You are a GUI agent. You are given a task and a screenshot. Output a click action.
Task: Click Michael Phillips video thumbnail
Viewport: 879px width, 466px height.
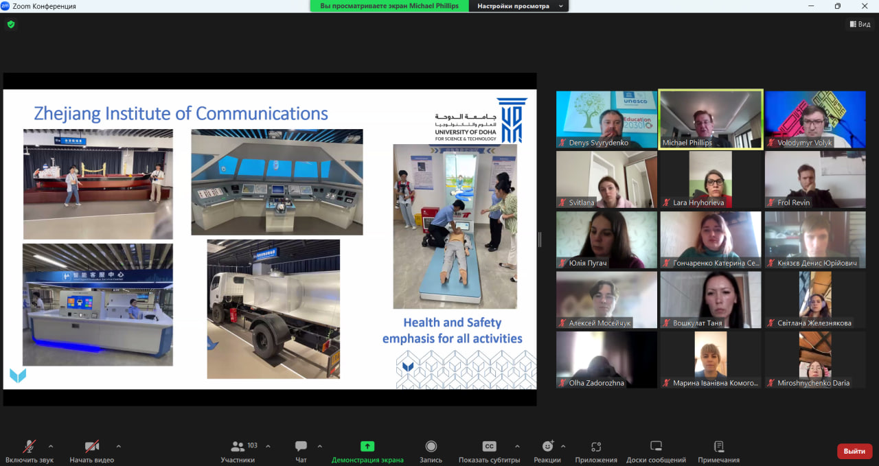(x=710, y=119)
